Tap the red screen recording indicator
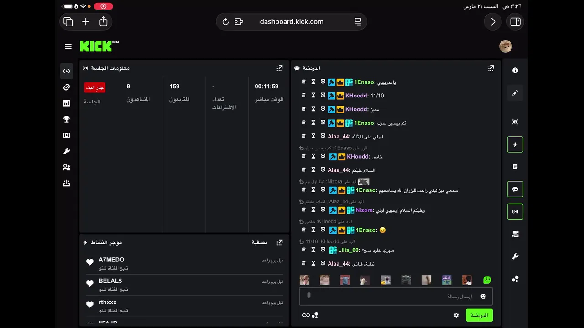Image resolution: width=584 pixels, height=328 pixels. [104, 6]
